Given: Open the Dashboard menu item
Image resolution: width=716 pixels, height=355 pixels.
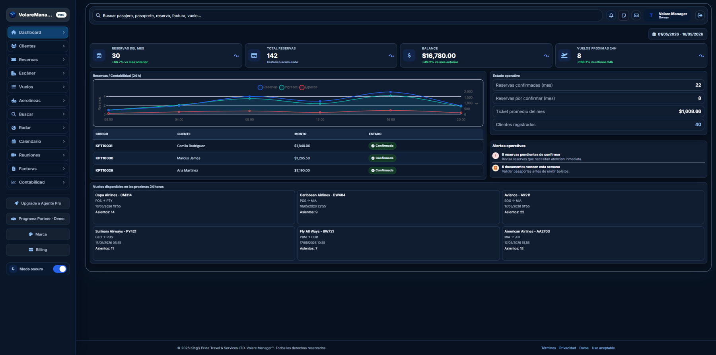Looking at the screenshot, I should click(x=38, y=32).
